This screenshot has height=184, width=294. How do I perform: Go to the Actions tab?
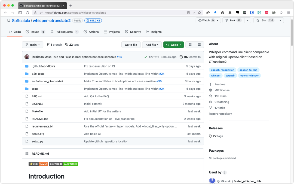click(91, 32)
